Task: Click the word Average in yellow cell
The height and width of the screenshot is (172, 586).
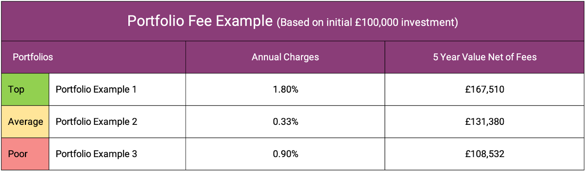Action: [x=25, y=122]
